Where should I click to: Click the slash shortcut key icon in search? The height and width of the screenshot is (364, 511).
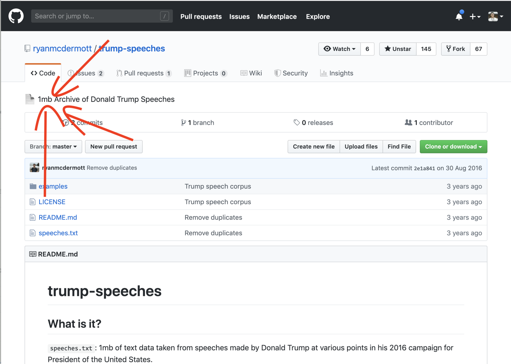(x=164, y=16)
